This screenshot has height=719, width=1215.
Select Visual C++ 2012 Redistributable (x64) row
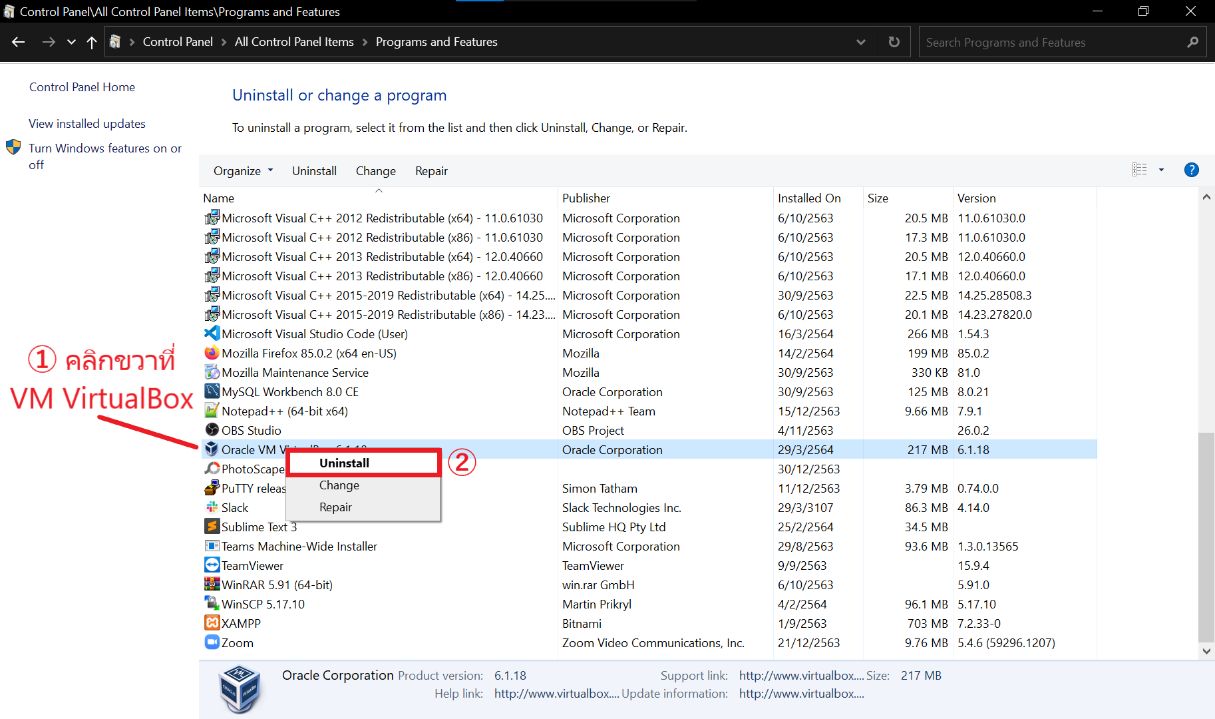click(648, 218)
